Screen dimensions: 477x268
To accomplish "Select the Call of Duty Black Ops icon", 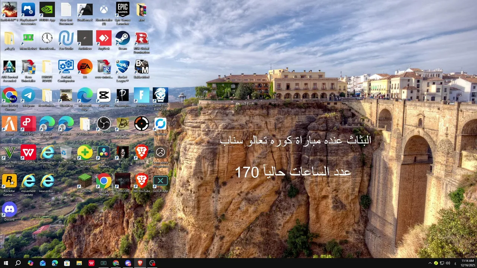I will pos(161,100).
